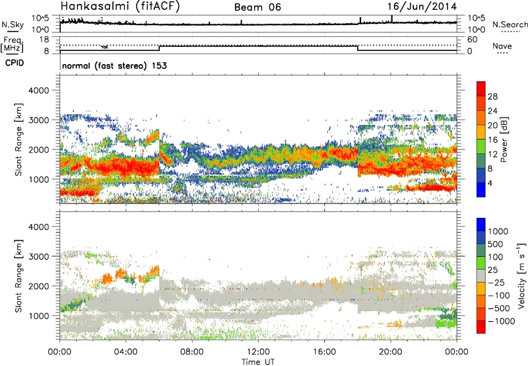Click the 'Velocity [m s-1]' colorbar label

pyautogui.click(x=521, y=275)
